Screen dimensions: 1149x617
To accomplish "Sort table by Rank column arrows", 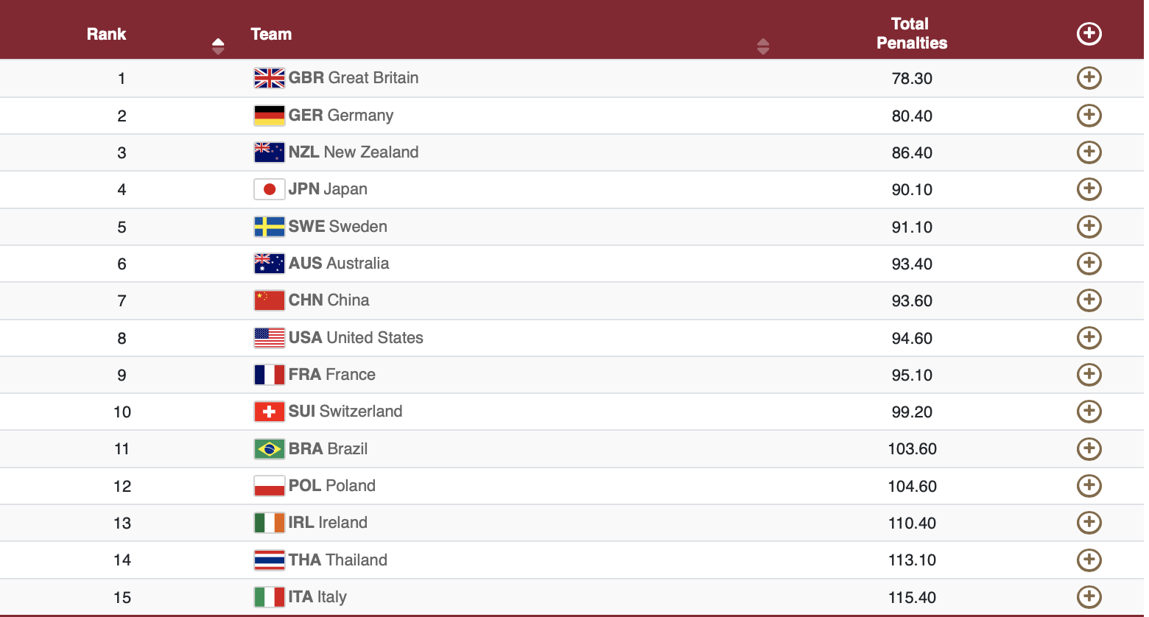I will click(218, 46).
